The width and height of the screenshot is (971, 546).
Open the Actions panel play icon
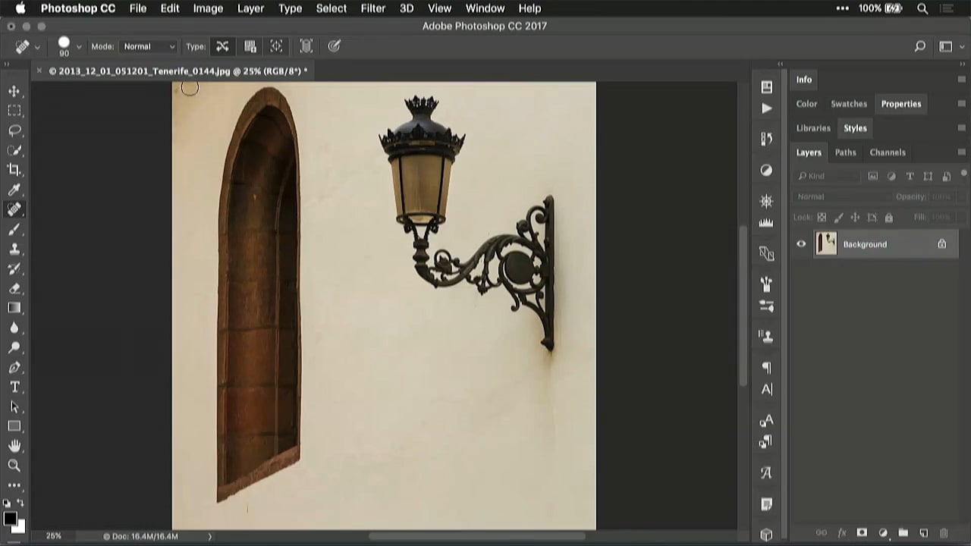click(x=766, y=108)
